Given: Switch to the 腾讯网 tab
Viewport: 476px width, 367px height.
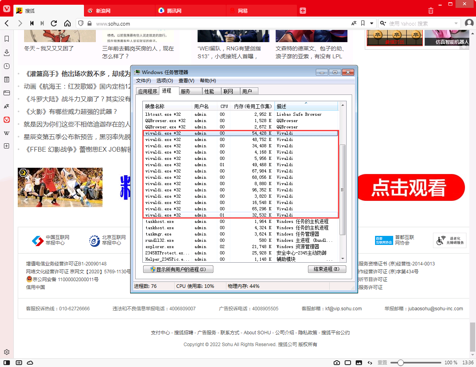Looking at the screenshot, I should [x=190, y=11].
